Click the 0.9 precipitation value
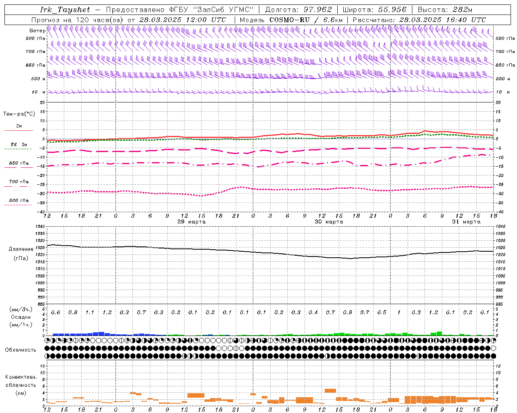 point(347,313)
